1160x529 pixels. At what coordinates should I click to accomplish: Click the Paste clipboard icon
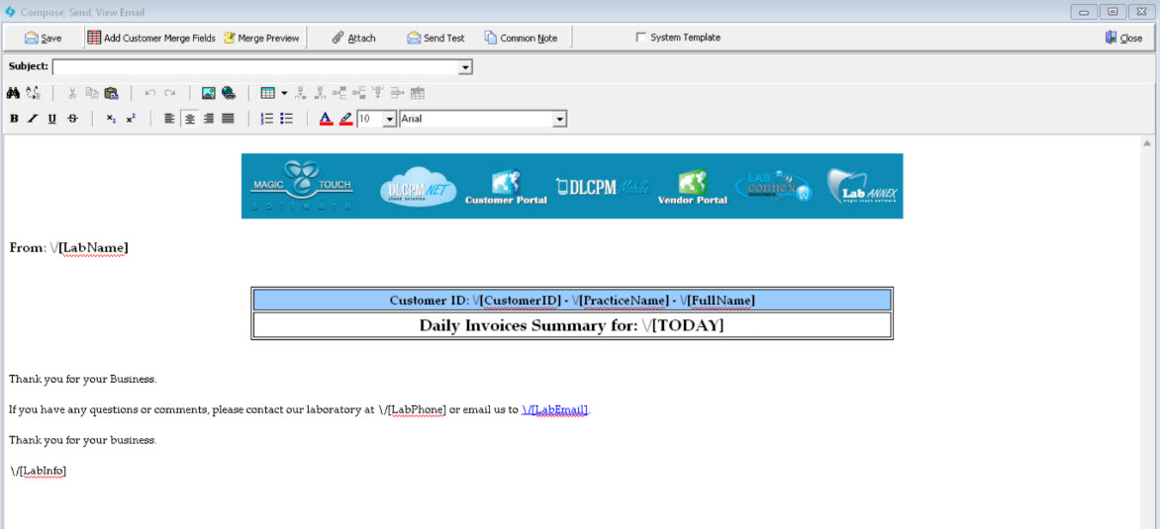click(111, 93)
